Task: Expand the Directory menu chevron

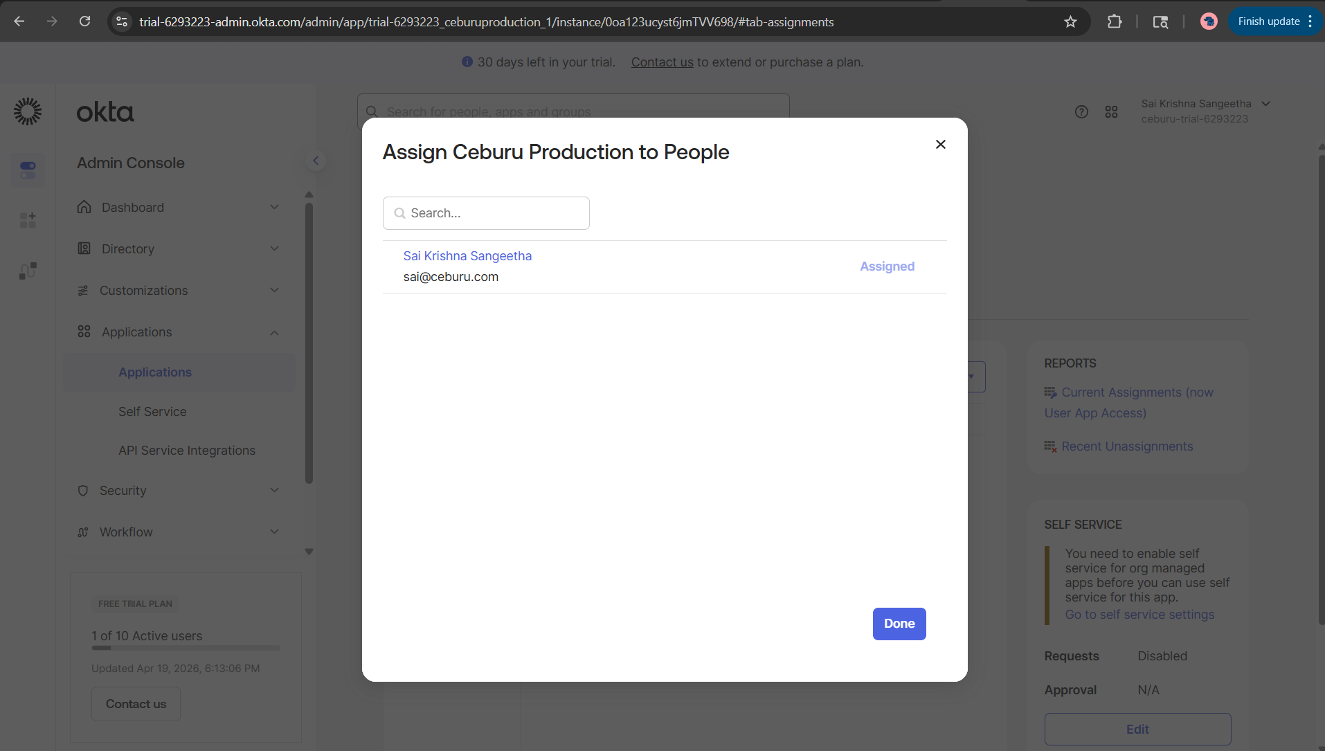Action: 274,249
